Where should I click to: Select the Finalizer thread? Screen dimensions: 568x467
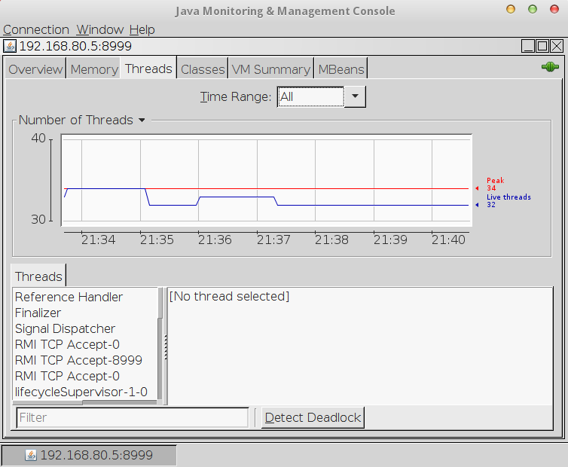tap(85, 313)
